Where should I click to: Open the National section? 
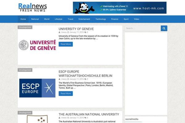pyautogui.click(x=35, y=19)
